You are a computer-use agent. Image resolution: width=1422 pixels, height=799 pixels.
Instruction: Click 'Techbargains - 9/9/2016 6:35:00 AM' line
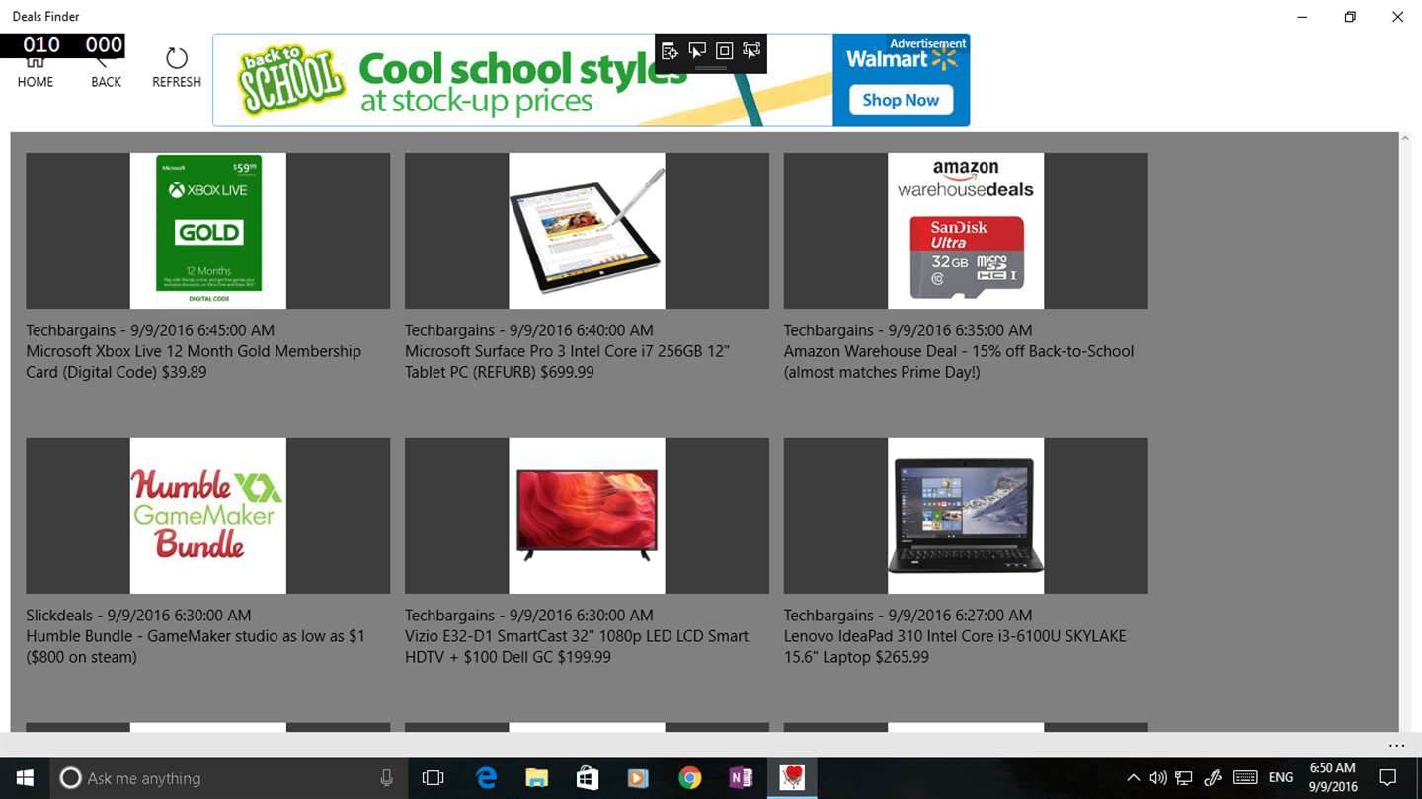908,330
